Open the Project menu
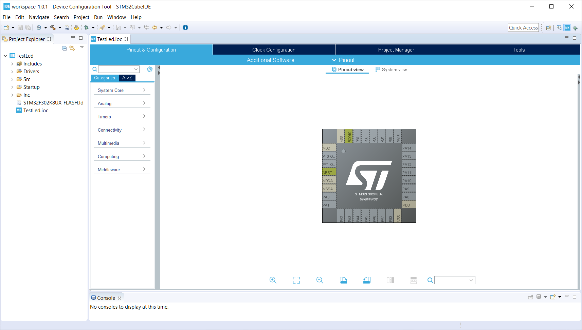Image resolution: width=582 pixels, height=330 pixels. 81,17
